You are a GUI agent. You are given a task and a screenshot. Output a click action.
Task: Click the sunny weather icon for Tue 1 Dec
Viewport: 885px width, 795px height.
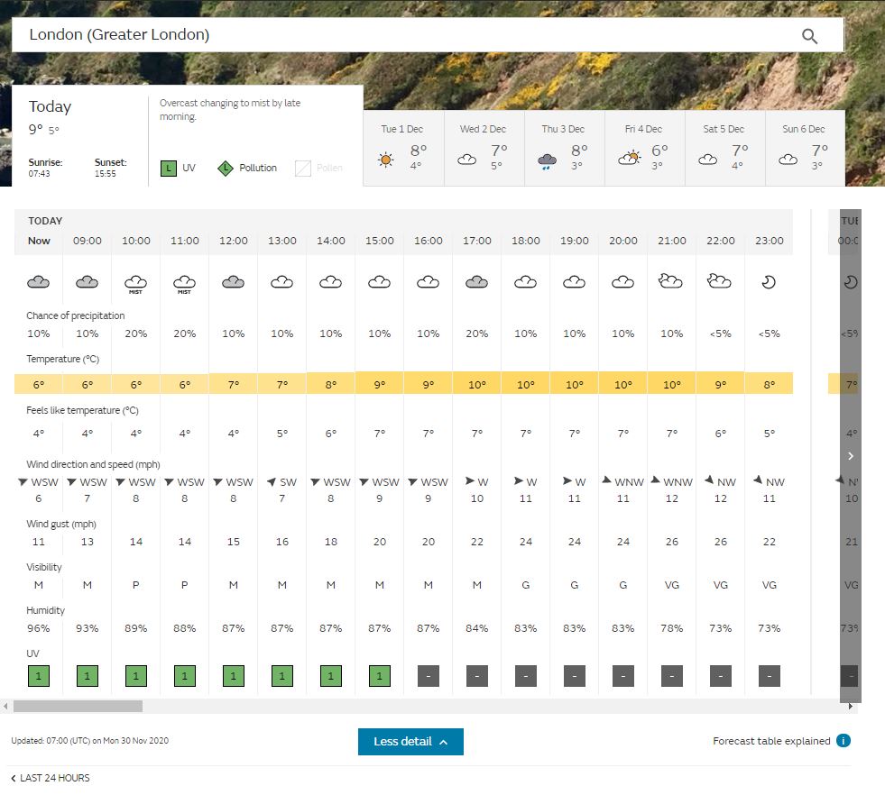pyautogui.click(x=385, y=159)
